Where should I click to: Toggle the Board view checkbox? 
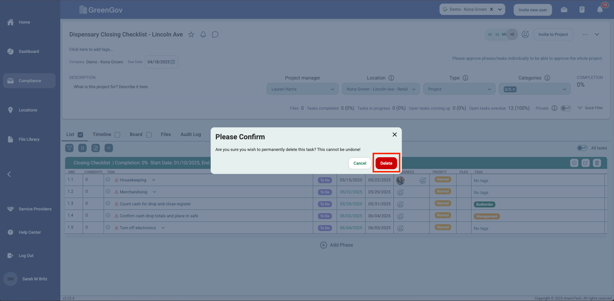point(149,135)
